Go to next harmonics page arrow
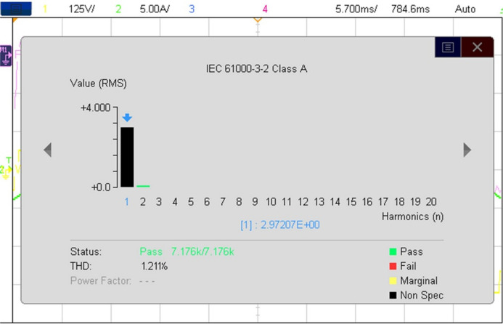This screenshot has height=324, width=503. (x=467, y=150)
